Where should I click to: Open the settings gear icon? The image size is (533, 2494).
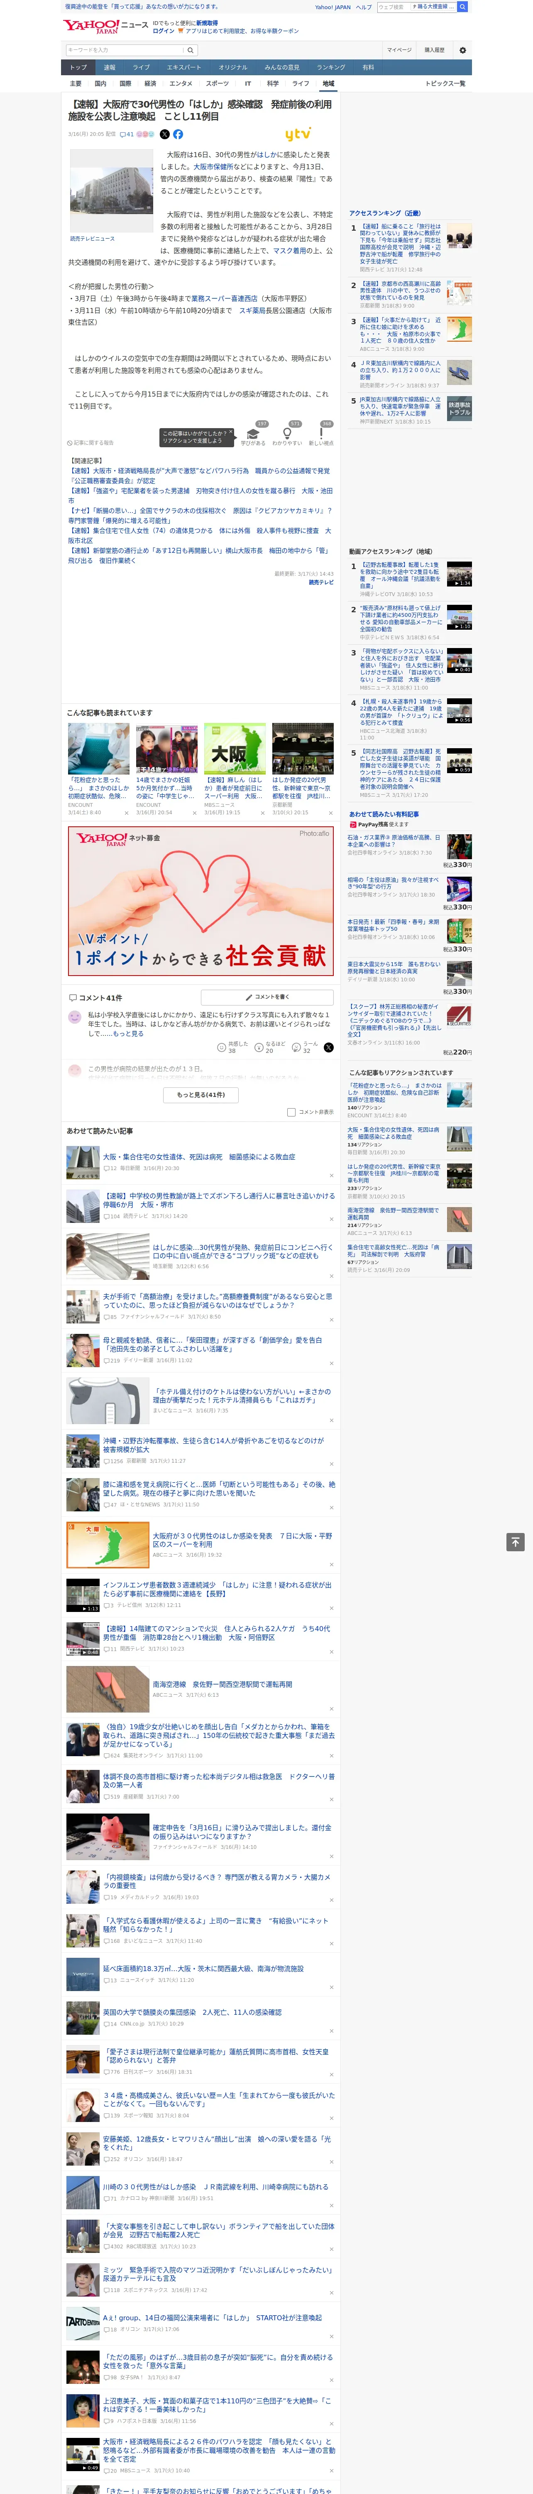462,50
